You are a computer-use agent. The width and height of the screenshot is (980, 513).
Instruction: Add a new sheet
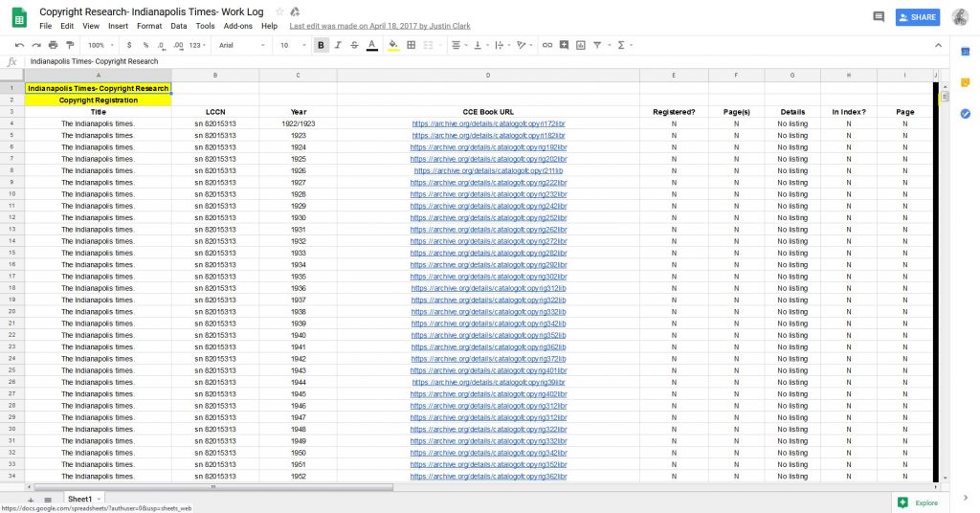click(x=30, y=500)
